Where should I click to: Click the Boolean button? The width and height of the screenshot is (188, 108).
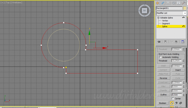coord(163,103)
